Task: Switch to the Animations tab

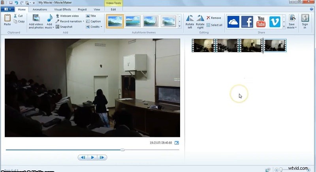Action: point(40,9)
